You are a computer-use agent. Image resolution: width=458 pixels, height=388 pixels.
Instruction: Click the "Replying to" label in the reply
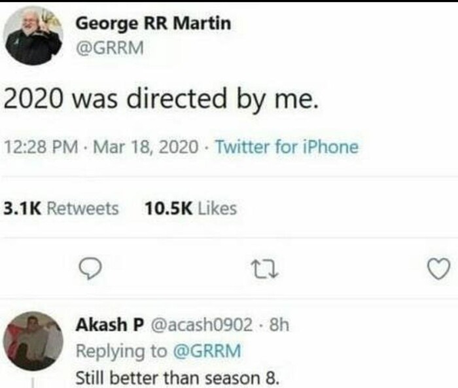click(122, 351)
